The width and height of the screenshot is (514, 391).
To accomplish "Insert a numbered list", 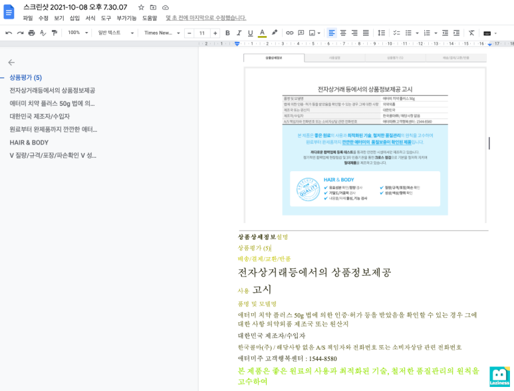I will 427,33.
